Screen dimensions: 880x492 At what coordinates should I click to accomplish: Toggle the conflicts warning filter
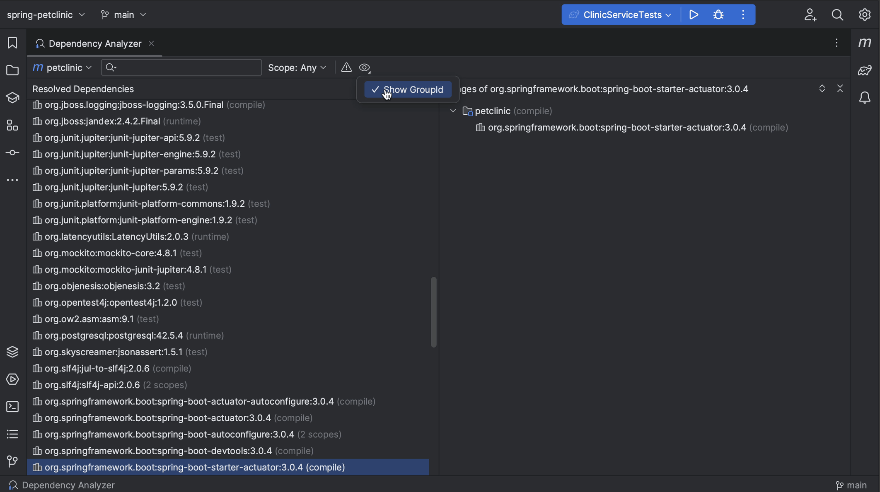pos(346,67)
